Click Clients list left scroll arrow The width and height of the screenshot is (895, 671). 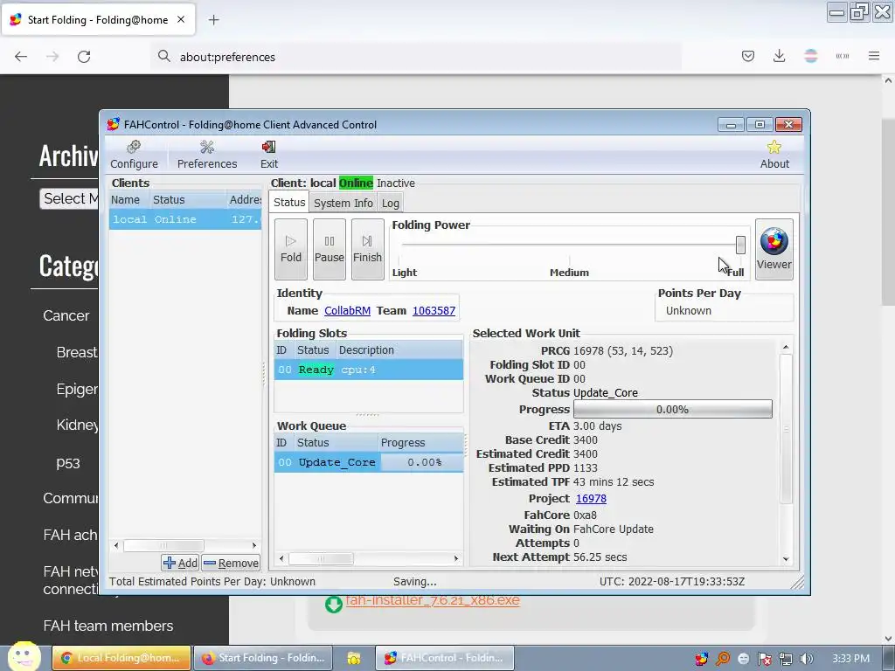pos(116,545)
